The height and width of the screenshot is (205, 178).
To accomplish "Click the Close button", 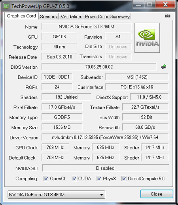I will [157, 194].
